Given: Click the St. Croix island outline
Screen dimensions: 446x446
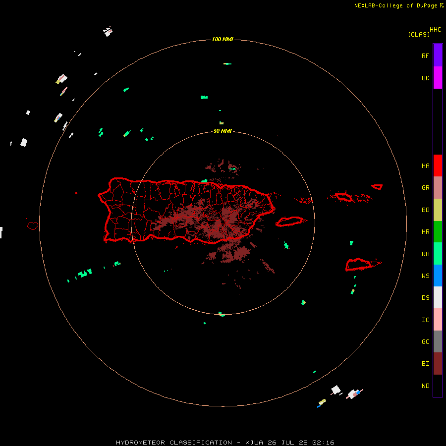Looking at the screenshot, I should [x=359, y=265].
